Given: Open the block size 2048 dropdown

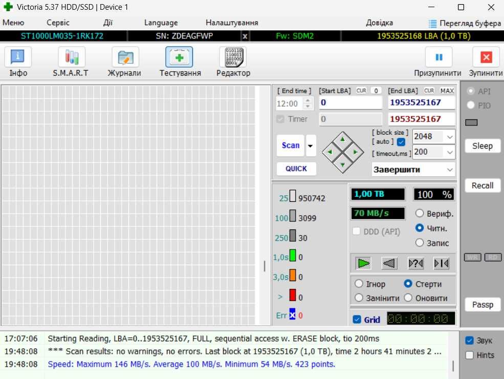Looking at the screenshot, I should pyautogui.click(x=450, y=137).
